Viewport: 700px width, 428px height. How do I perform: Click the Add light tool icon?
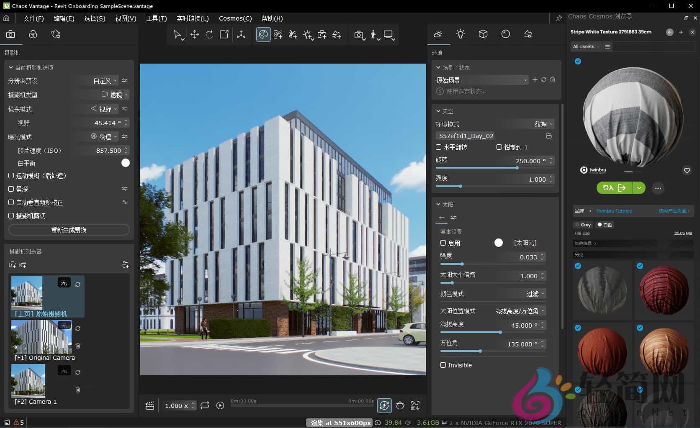pyautogui.click(x=308, y=35)
